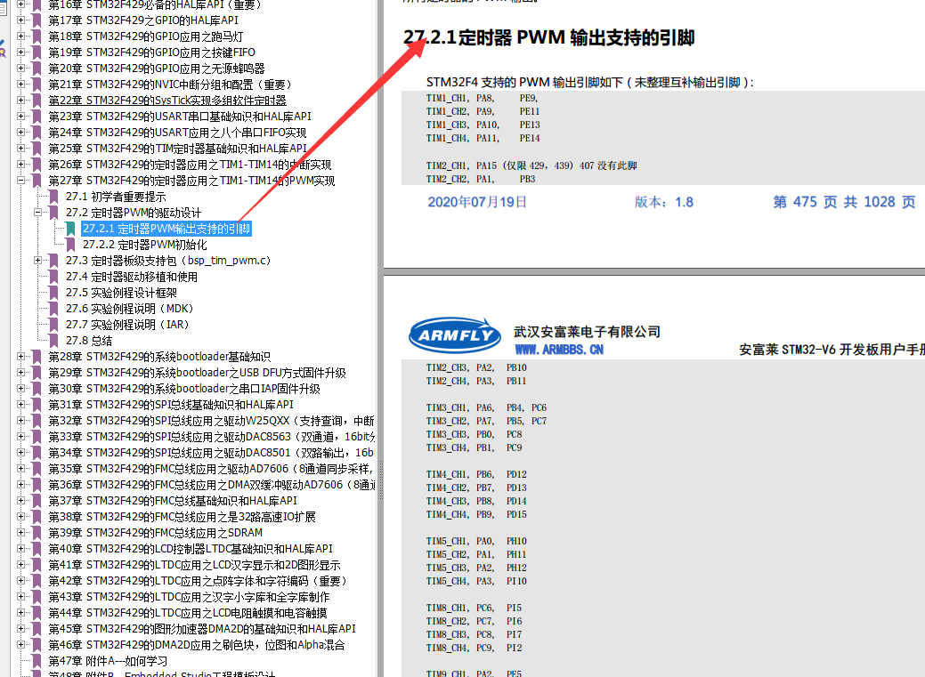Click the heading 27.2.1定时器 PWM 输出支持的引脚

pyautogui.click(x=548, y=37)
